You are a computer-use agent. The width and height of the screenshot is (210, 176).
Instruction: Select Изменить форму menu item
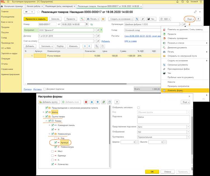point(176,91)
